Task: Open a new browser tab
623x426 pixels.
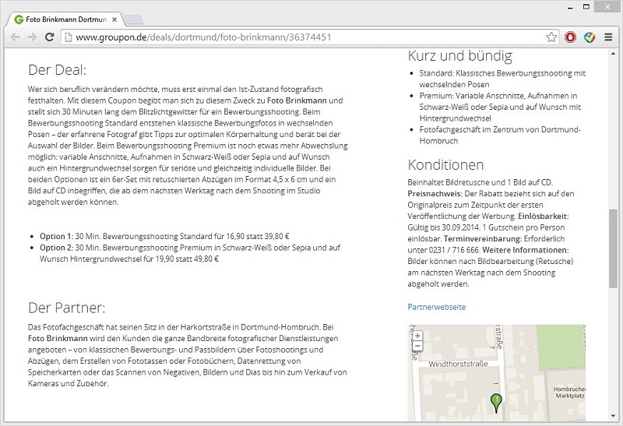Action: click(x=134, y=19)
